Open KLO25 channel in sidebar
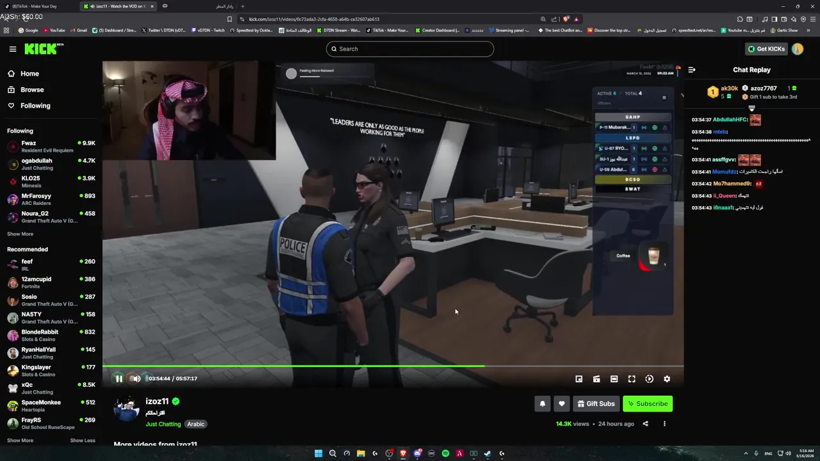Viewport: 820px width, 461px height. [51, 182]
